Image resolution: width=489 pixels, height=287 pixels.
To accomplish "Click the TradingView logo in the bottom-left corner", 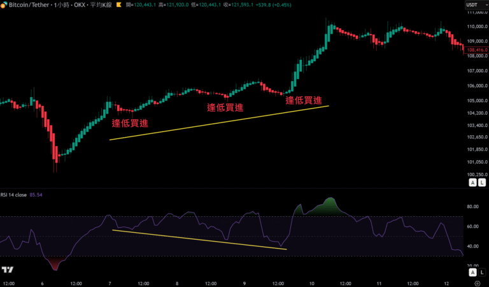I will click(x=8, y=270).
